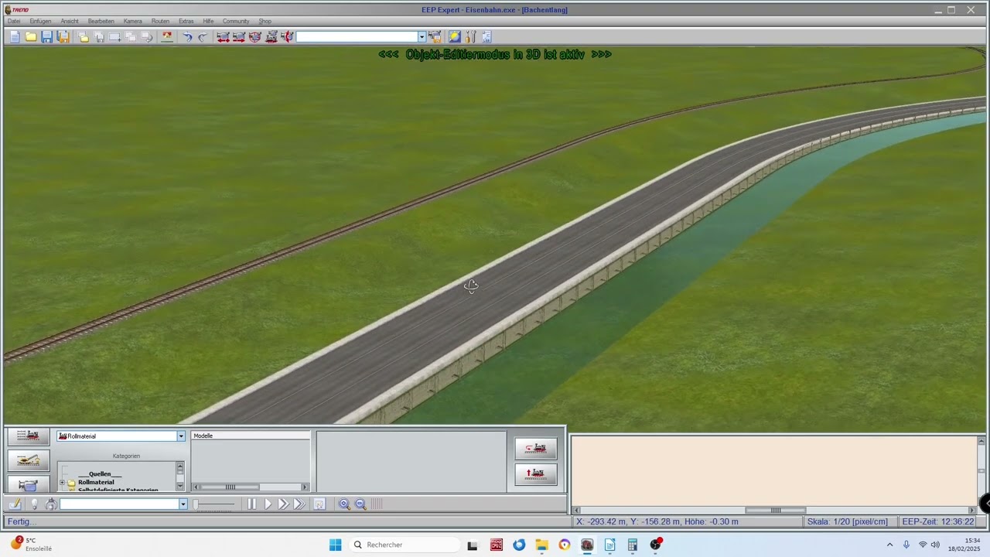Click the Kategorien tree scrollbar down arrow
The width and height of the screenshot is (990, 557).
(x=180, y=486)
